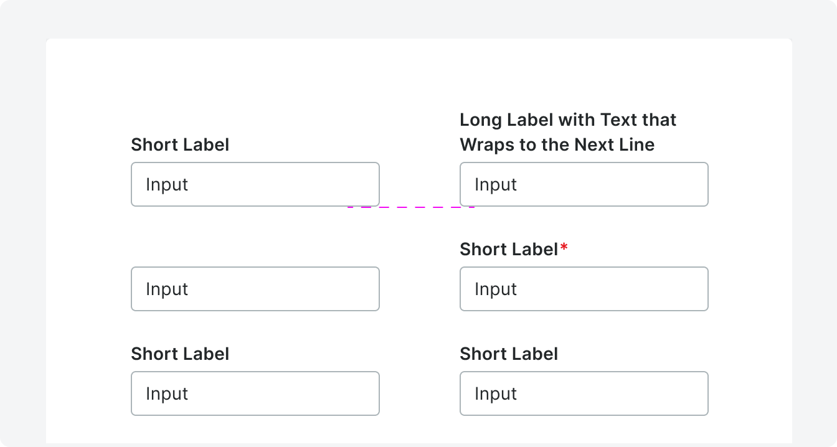Click the red required asterisk

[x=564, y=248]
